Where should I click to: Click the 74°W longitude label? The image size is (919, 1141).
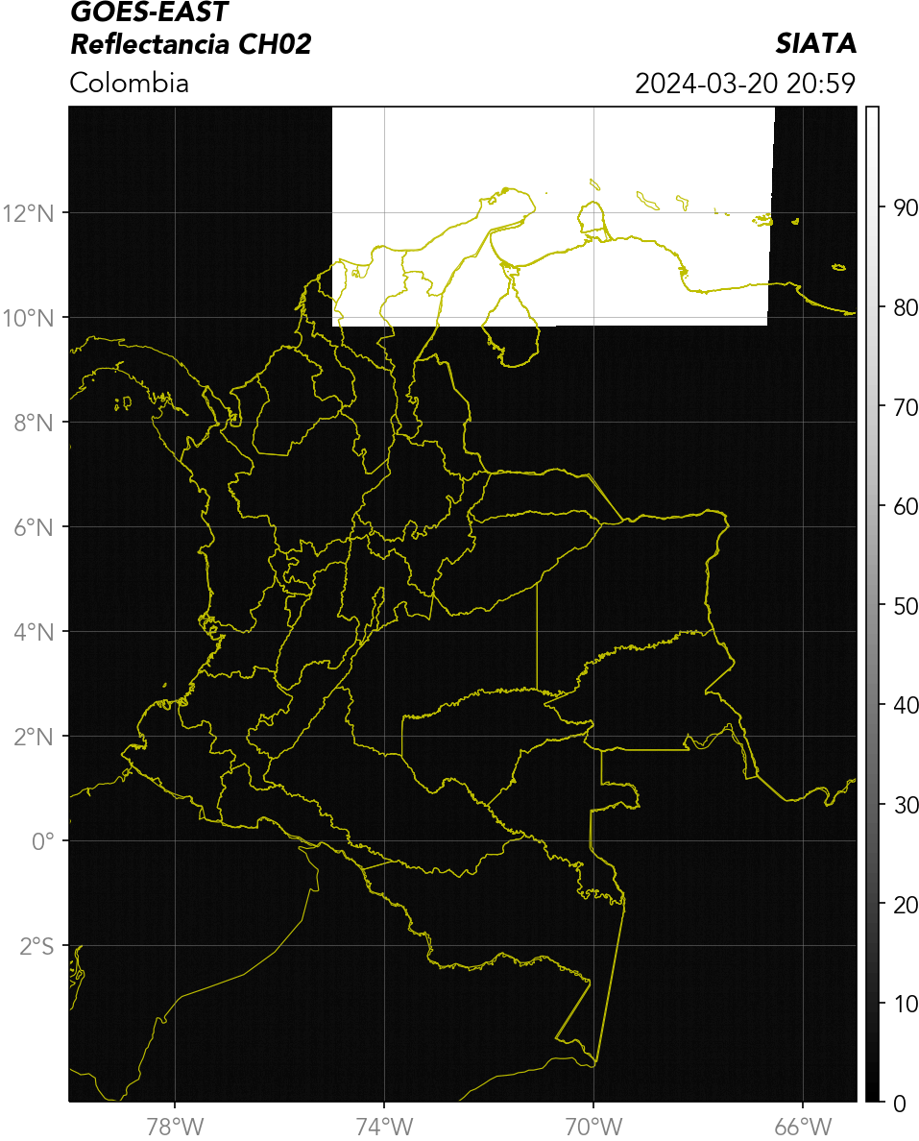click(x=384, y=1127)
